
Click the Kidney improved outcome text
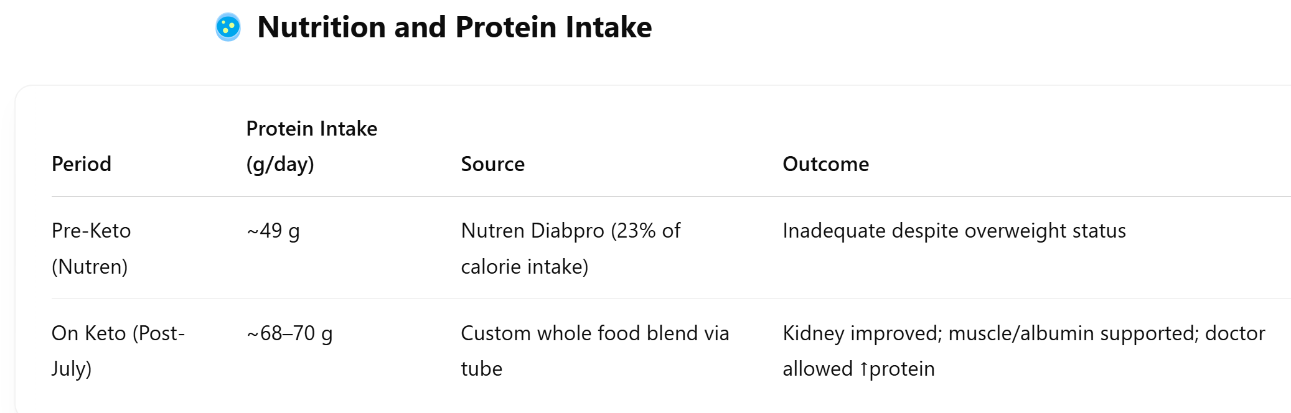pyautogui.click(x=1024, y=351)
